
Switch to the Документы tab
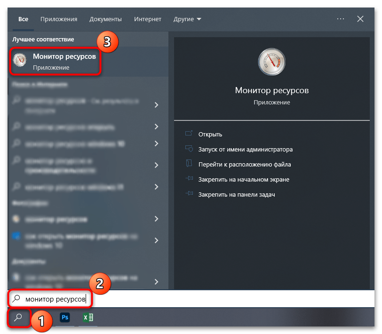[105, 19]
